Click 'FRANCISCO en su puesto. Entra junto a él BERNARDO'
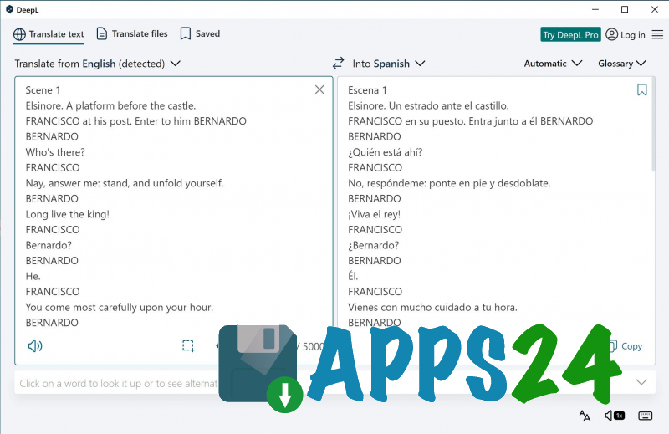Viewport: 669px width, 434px height. [470, 121]
